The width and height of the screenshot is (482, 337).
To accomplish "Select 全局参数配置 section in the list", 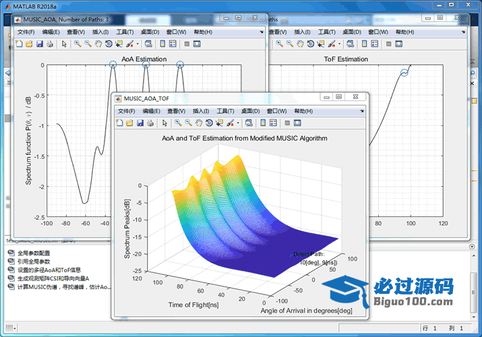I will click(34, 253).
